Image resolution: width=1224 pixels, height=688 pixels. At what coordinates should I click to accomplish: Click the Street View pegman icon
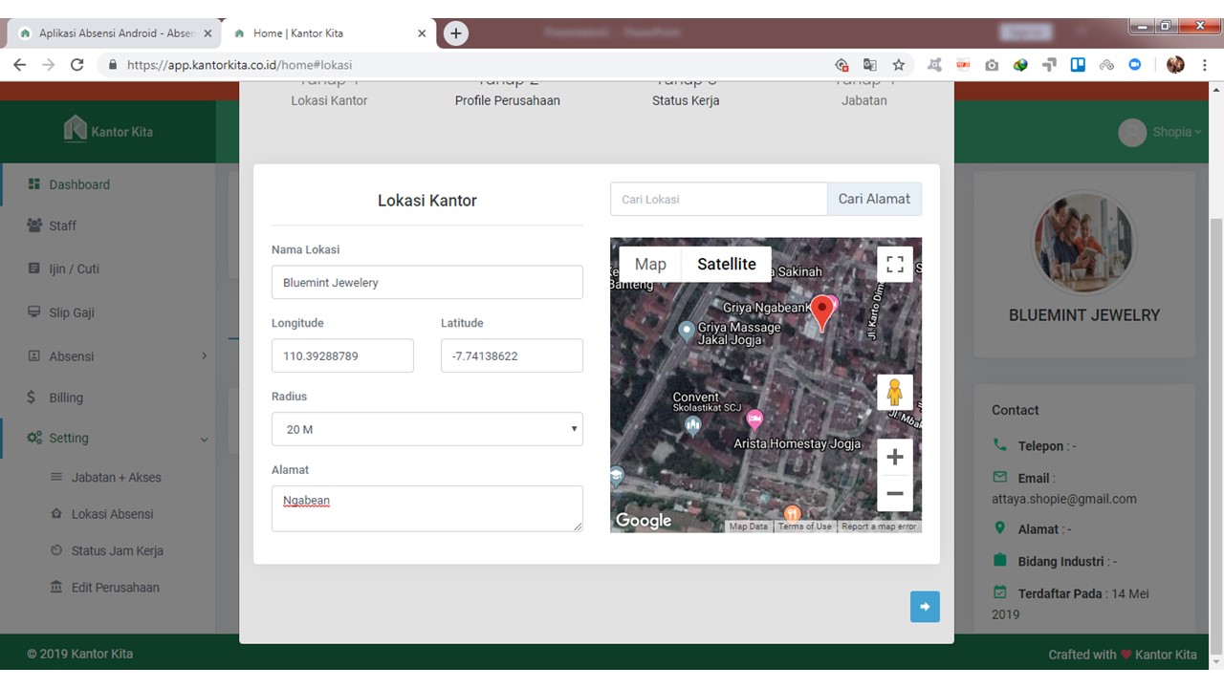[x=894, y=392]
